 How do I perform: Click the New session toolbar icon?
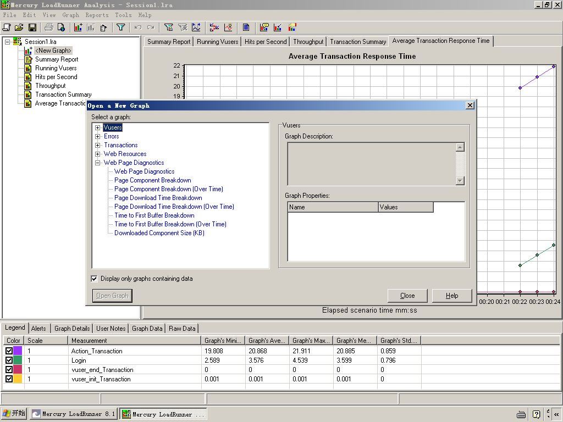click(x=7, y=27)
